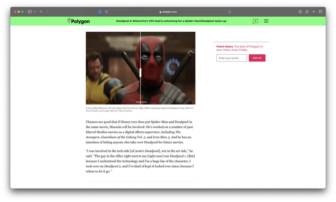Show Safari downloads
The image size is (336, 202).
[300, 12]
